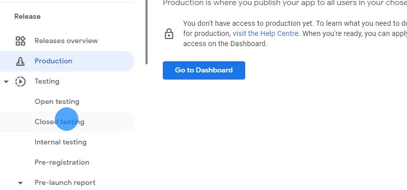Open Releases overview in the sidebar
Screen dimensions: 407x190
point(66,41)
